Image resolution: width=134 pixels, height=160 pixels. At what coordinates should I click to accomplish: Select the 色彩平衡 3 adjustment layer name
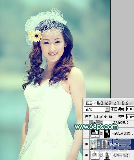(x=120, y=155)
